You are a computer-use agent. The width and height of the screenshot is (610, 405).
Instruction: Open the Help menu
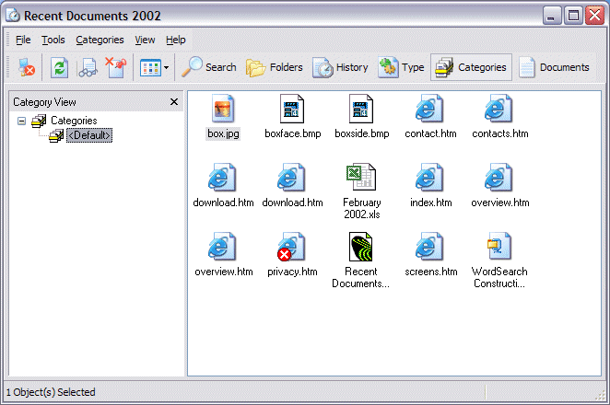[175, 40]
